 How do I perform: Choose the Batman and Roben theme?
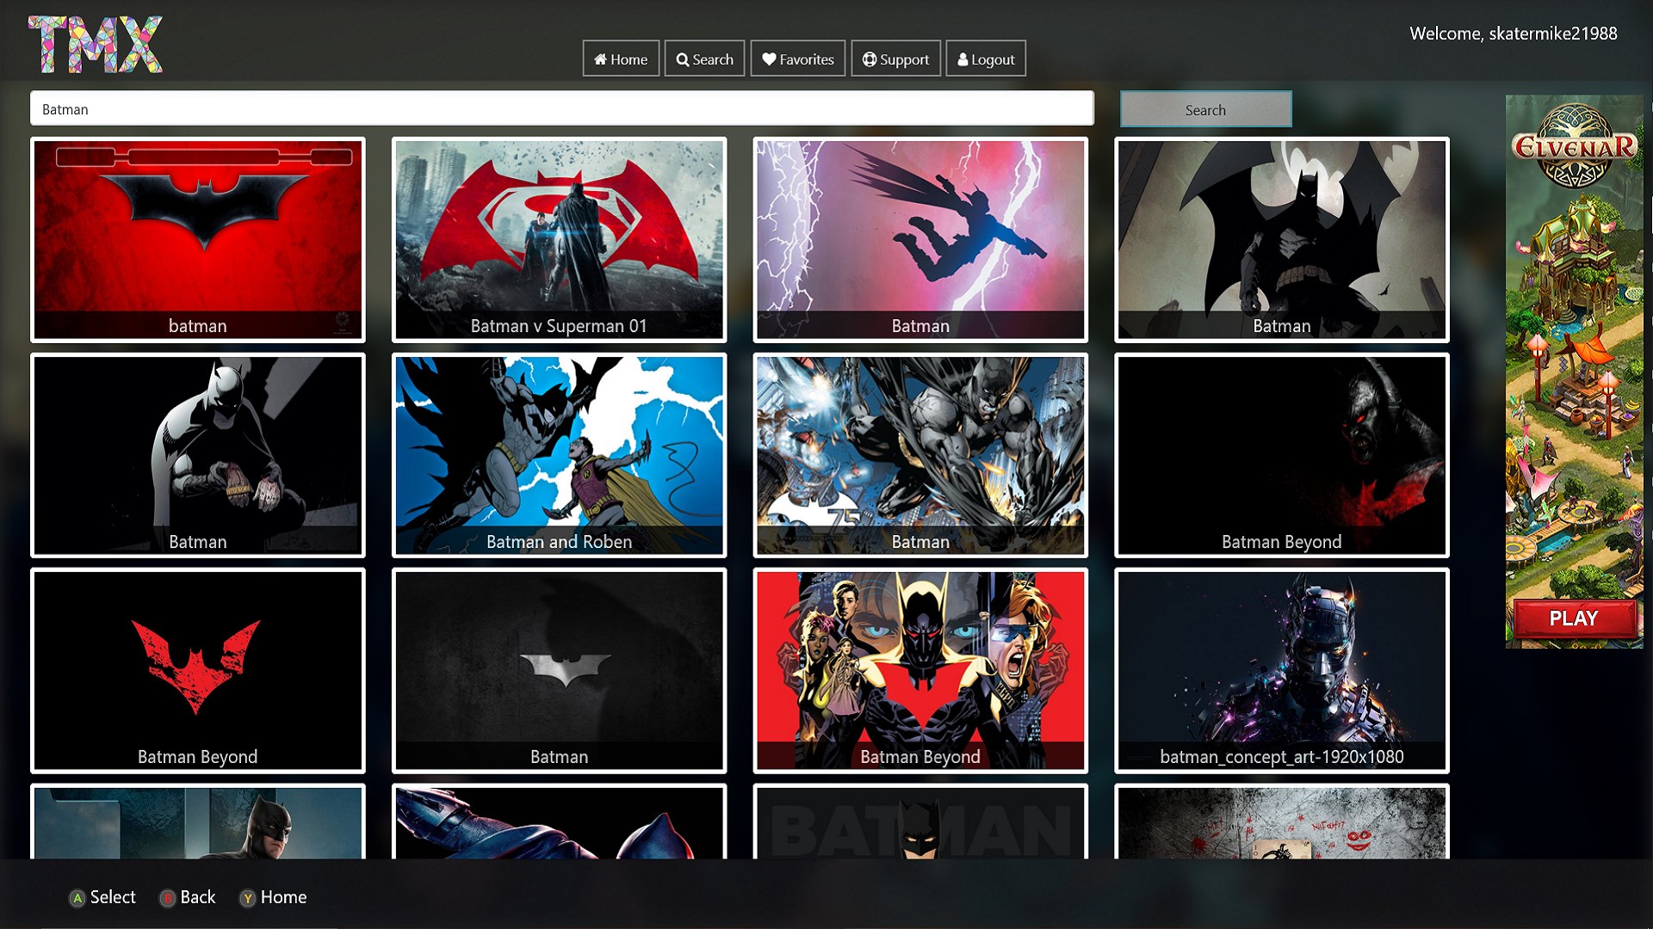click(559, 454)
